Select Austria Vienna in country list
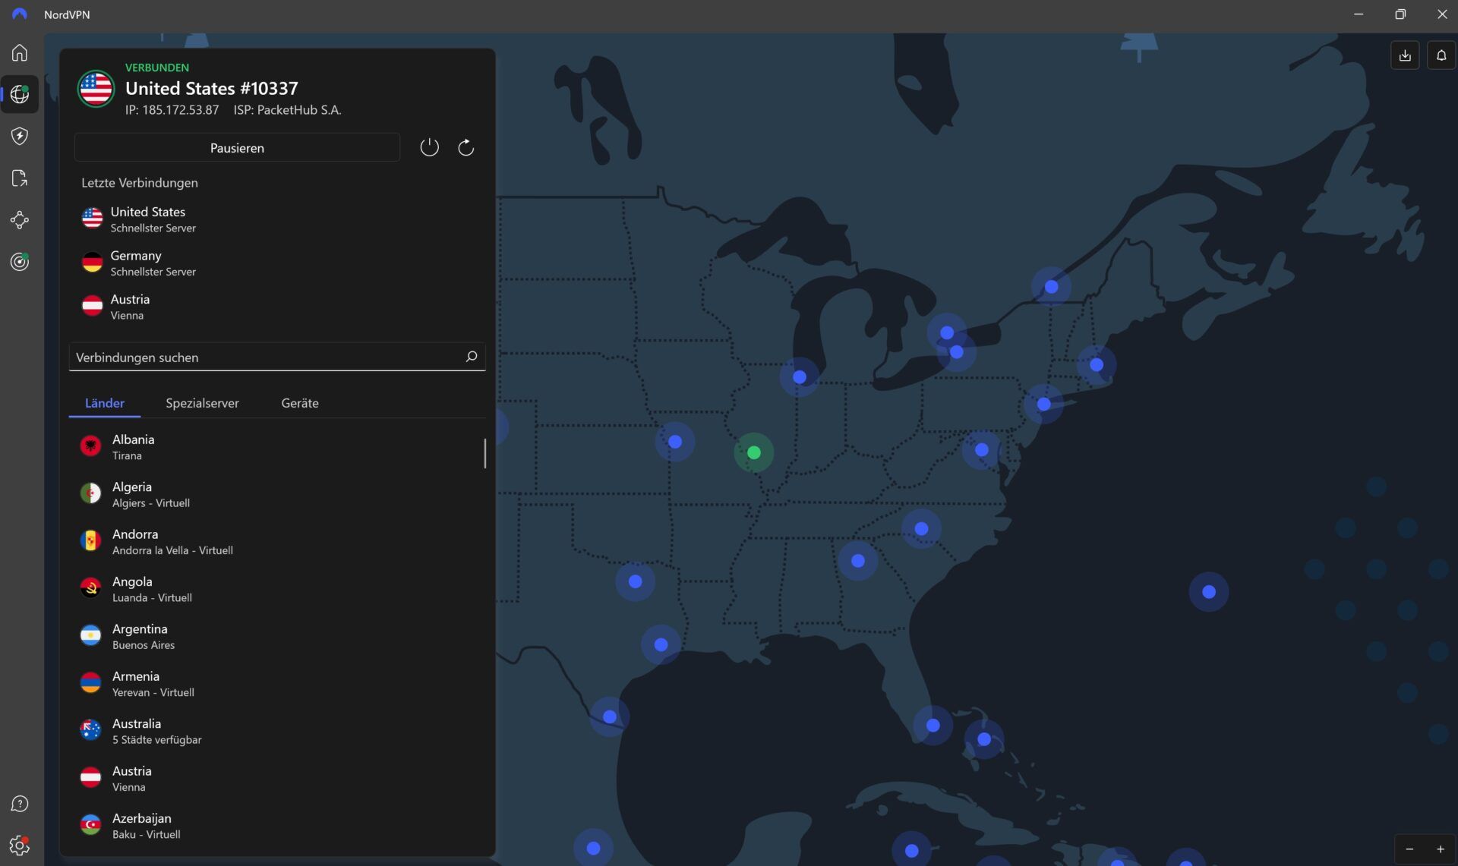The width and height of the screenshot is (1458, 866). coord(277,779)
